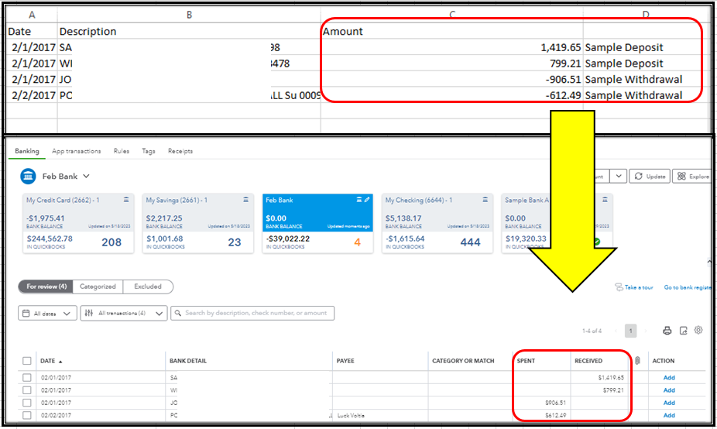The image size is (717, 429).
Task: Select all transactions checkbox in header
Action: (x=27, y=361)
